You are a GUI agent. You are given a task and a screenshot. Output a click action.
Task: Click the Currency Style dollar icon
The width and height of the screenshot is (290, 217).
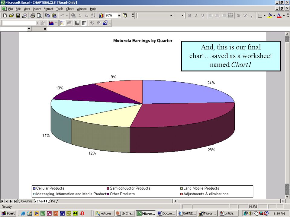[239, 16]
